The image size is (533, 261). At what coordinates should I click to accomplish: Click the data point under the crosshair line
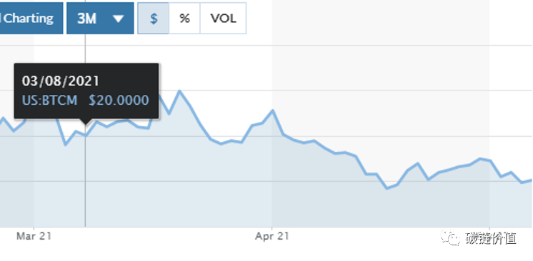pyautogui.click(x=85, y=135)
